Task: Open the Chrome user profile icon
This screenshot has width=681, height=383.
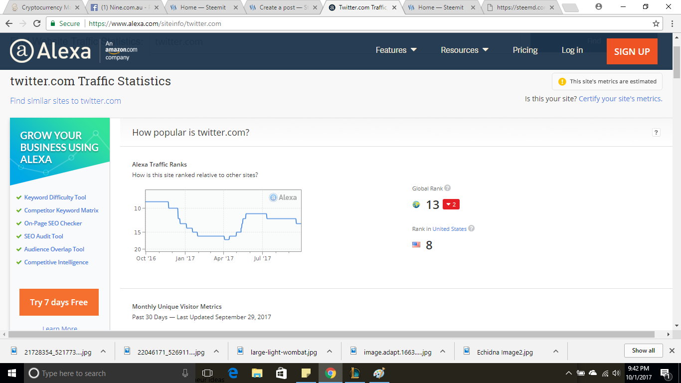Action: tap(599, 6)
